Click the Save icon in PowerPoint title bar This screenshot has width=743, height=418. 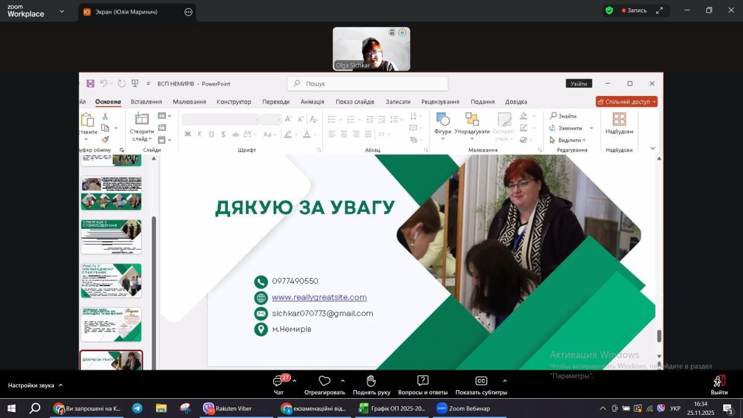(90, 84)
